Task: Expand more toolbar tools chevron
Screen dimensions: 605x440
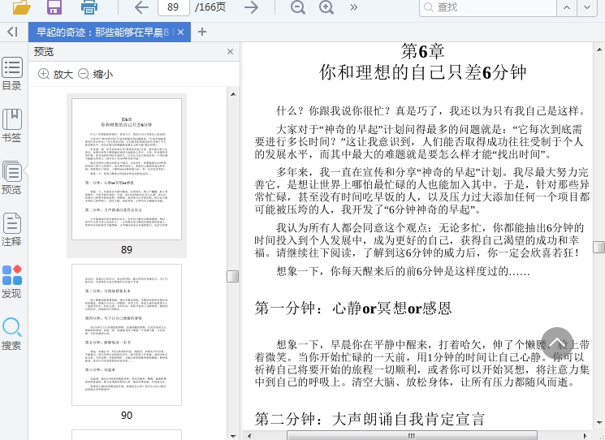Action: [354, 7]
